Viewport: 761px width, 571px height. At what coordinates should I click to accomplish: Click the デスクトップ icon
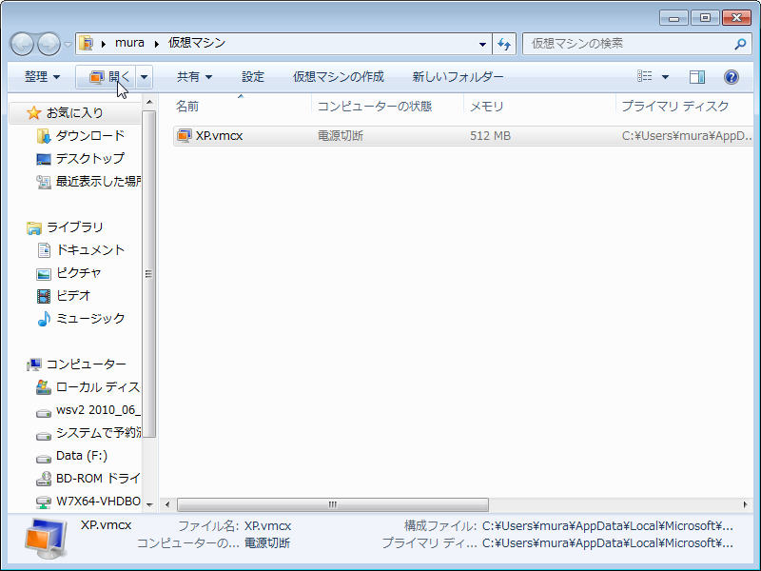tap(43, 159)
